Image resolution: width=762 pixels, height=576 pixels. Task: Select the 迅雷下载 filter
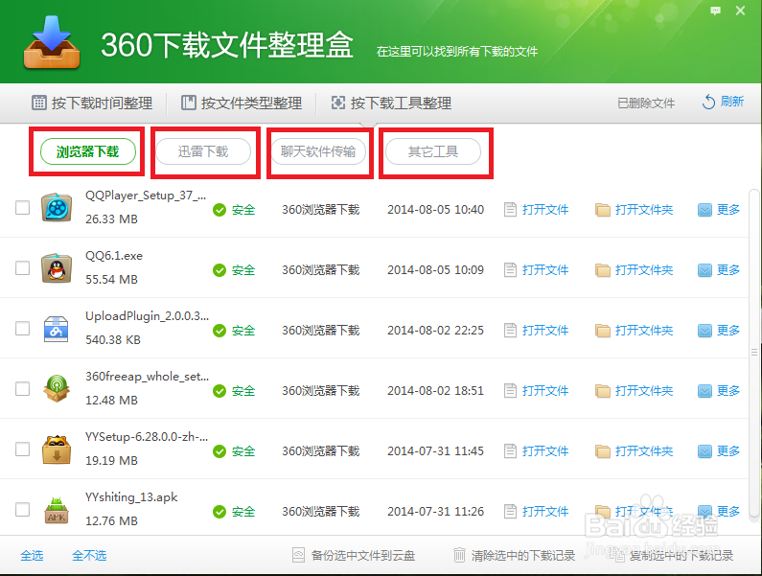[203, 151]
